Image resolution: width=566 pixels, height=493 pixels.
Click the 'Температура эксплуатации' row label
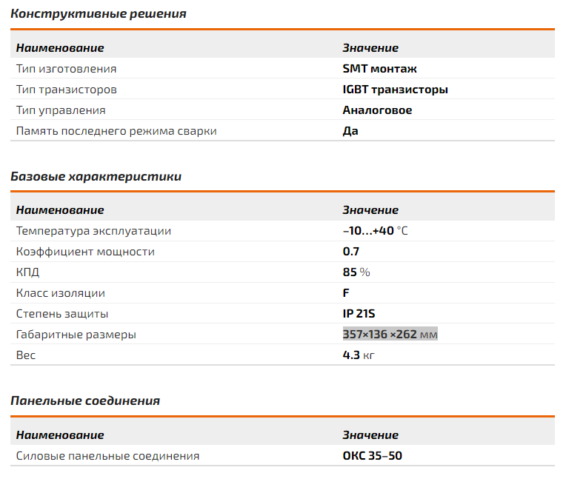pyautogui.click(x=93, y=231)
